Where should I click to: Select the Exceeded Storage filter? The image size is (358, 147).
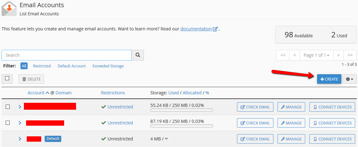click(x=108, y=66)
